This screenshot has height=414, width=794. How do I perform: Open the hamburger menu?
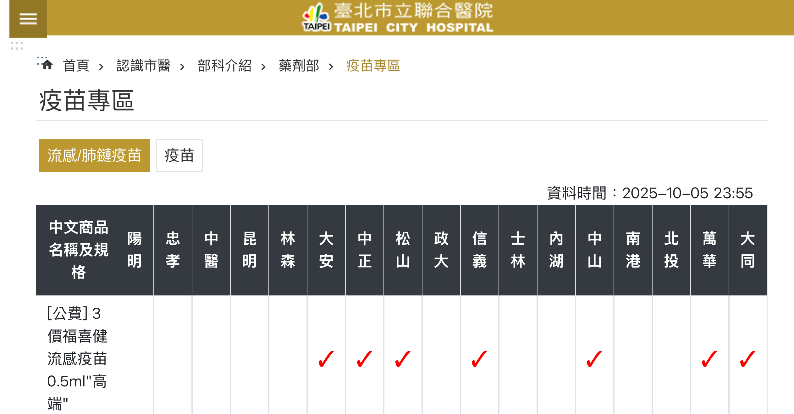(28, 19)
